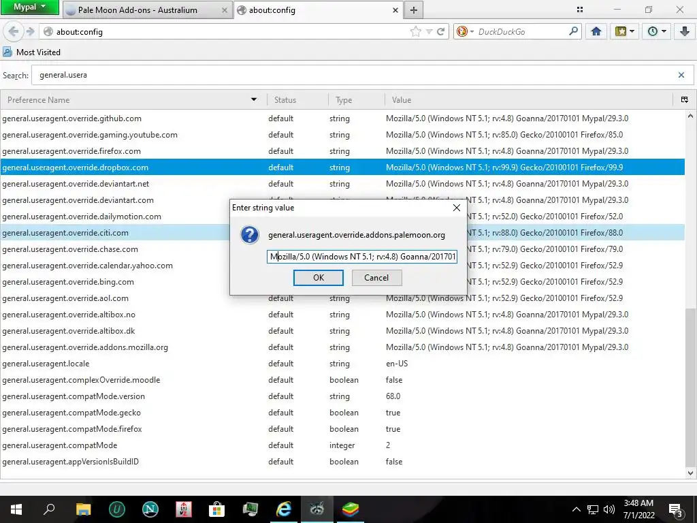Clear the general.usera search text
697x523 pixels.
click(x=681, y=75)
